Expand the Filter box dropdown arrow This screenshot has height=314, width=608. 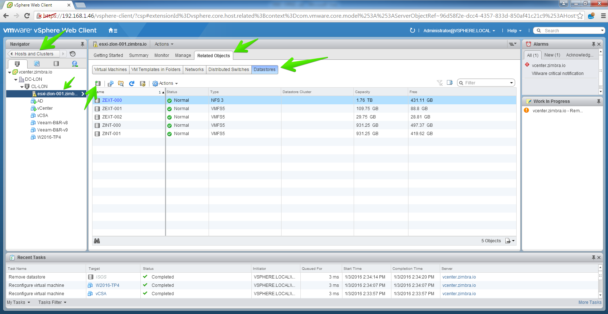click(512, 83)
